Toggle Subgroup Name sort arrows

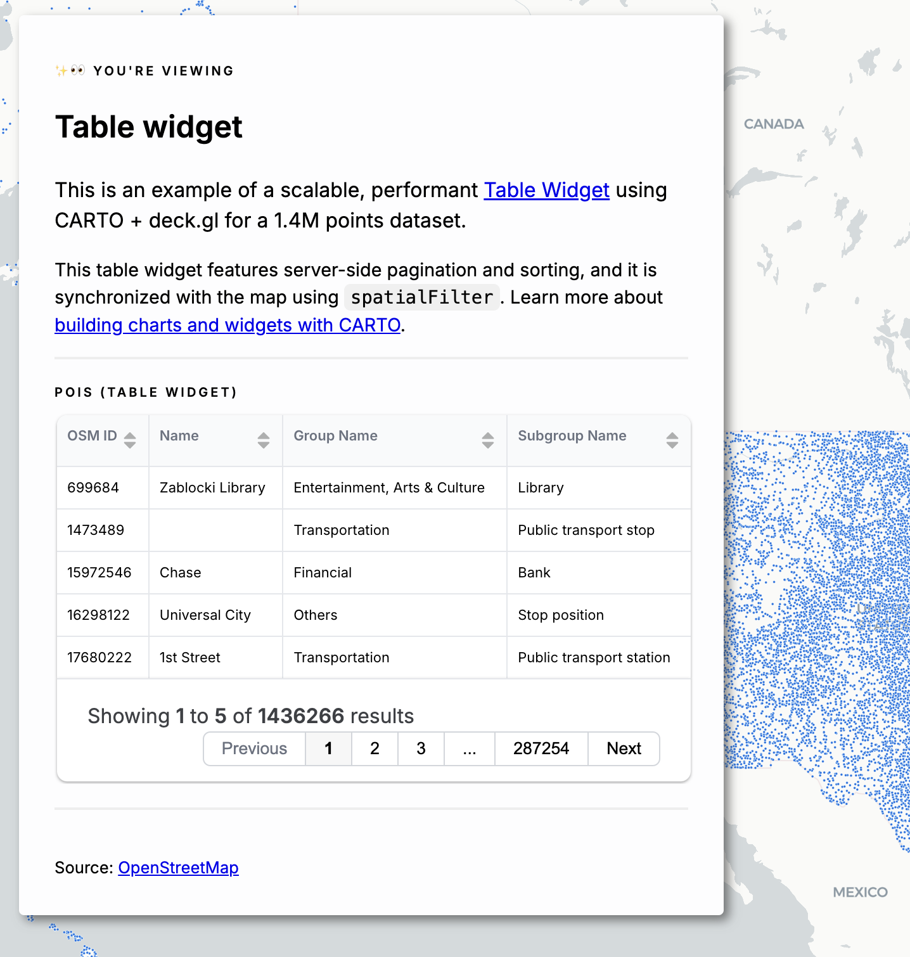coord(672,440)
